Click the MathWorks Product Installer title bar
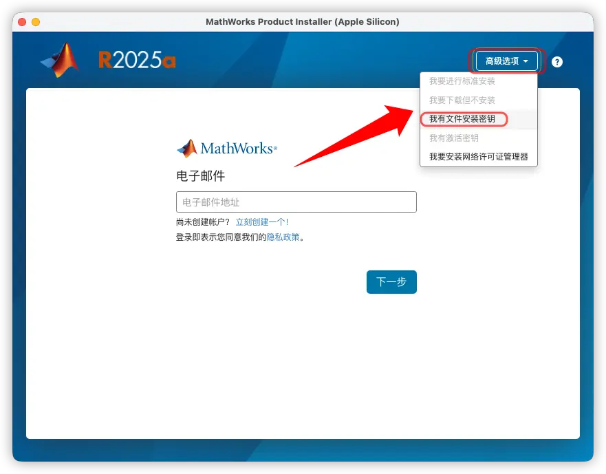 [x=303, y=22]
